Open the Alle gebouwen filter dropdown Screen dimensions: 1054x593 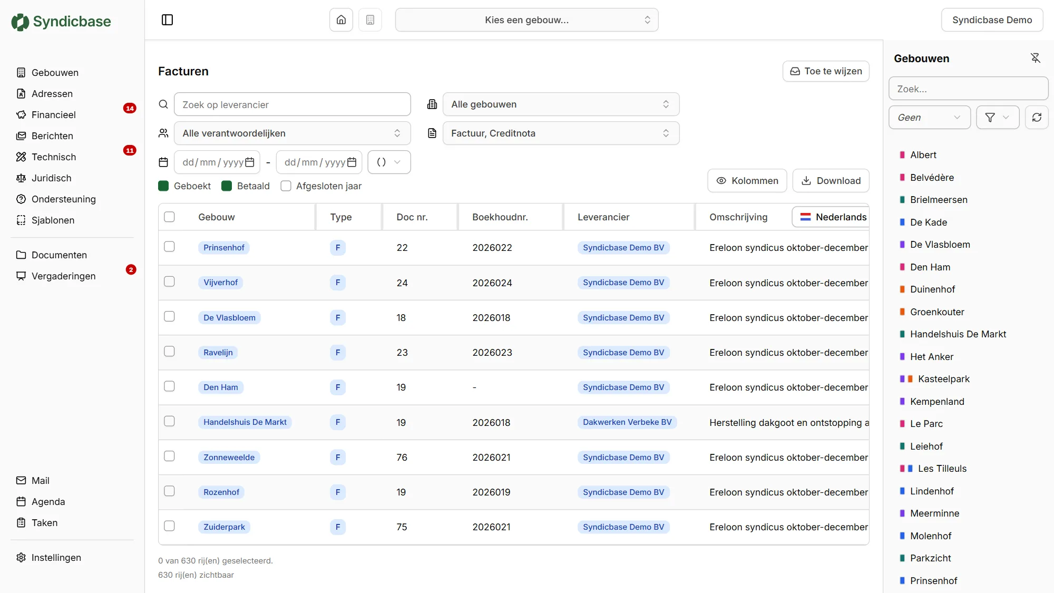pos(561,104)
